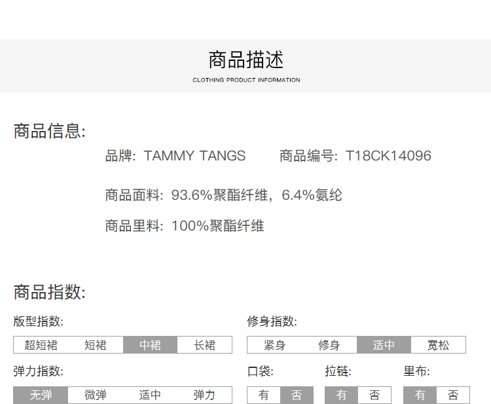Select the 超短裙 length option
The width and height of the screenshot is (491, 404).
(x=41, y=345)
